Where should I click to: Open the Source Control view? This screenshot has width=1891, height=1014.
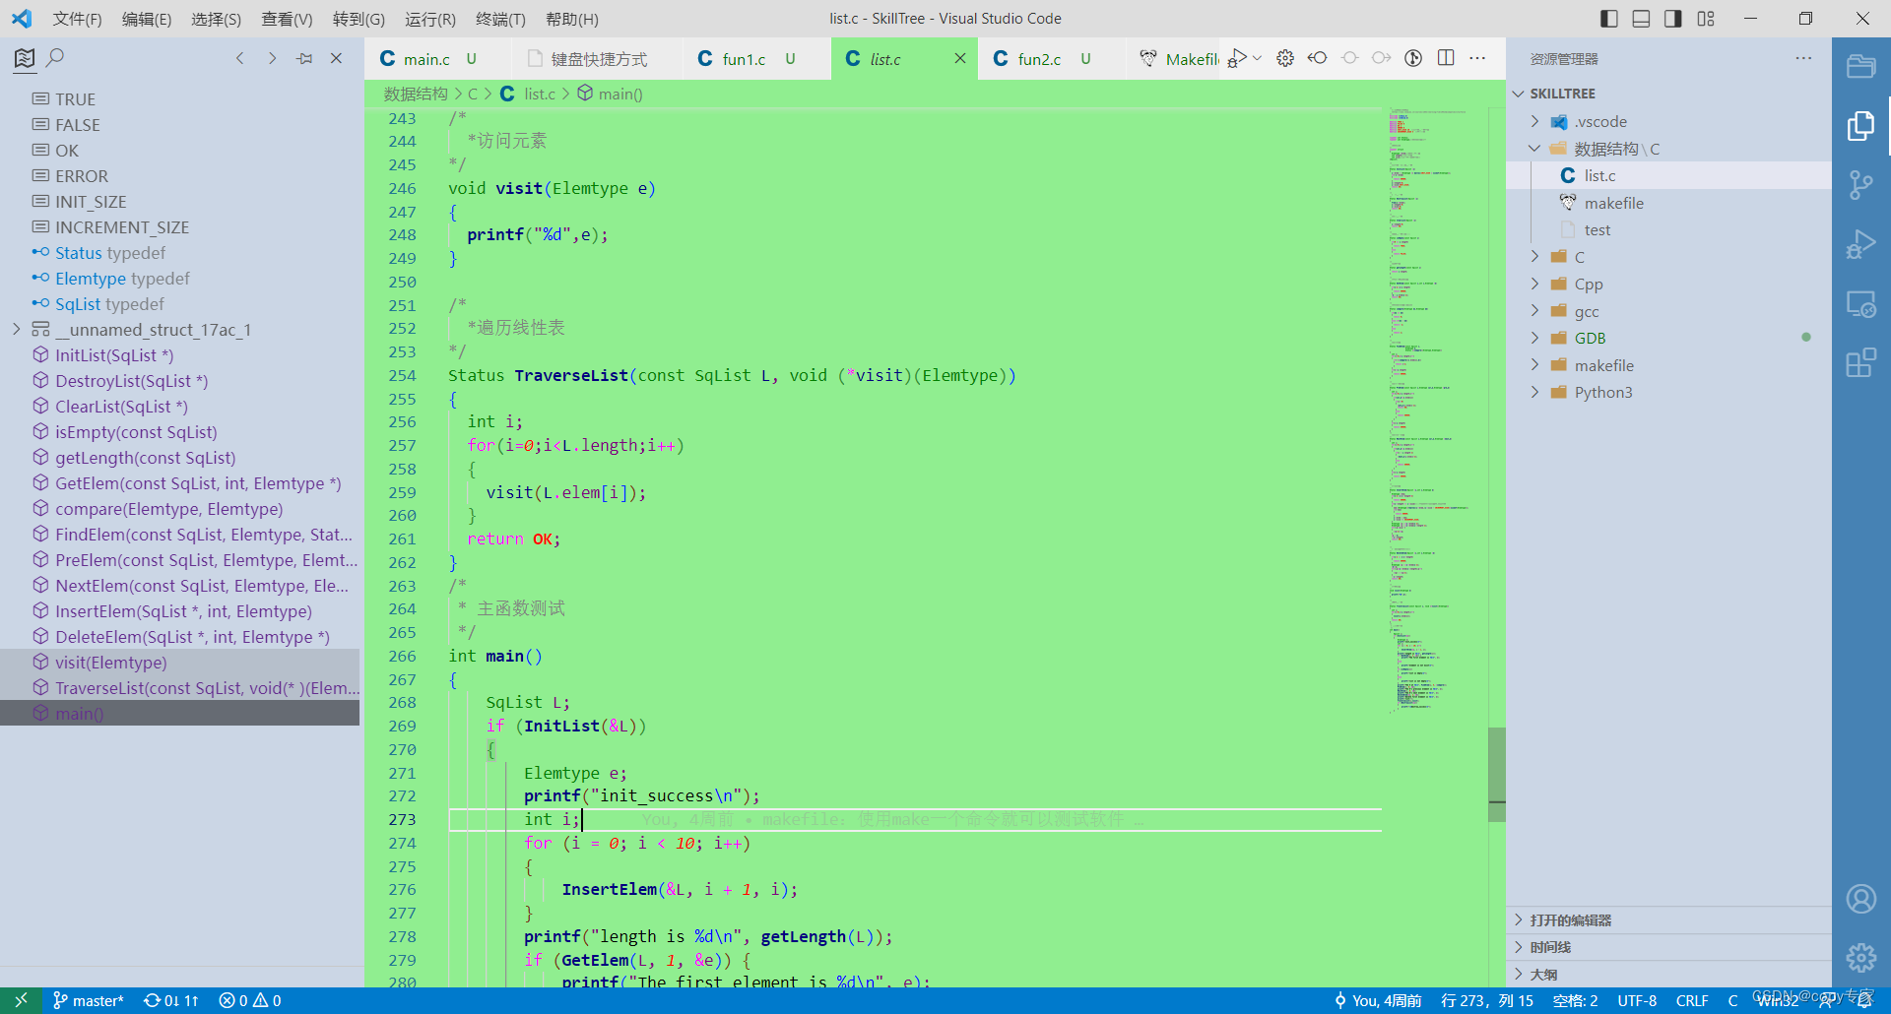tap(1860, 185)
